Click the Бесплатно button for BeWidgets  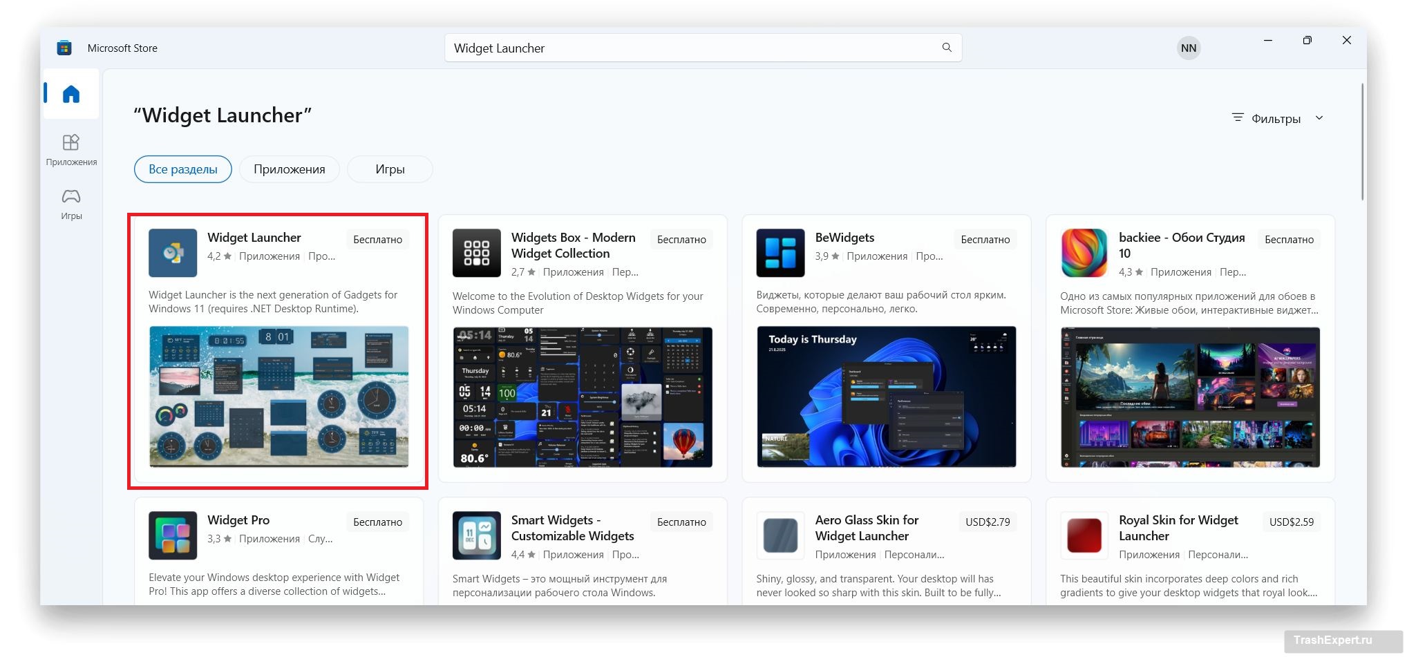pos(985,240)
